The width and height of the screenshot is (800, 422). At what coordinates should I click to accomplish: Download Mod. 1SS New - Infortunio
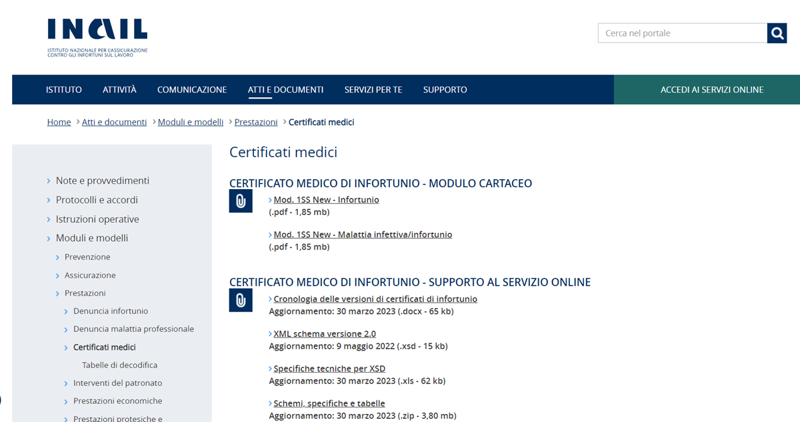326,199
